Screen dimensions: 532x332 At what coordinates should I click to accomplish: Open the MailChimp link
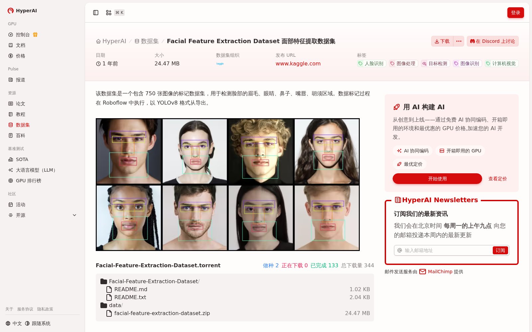point(440,272)
